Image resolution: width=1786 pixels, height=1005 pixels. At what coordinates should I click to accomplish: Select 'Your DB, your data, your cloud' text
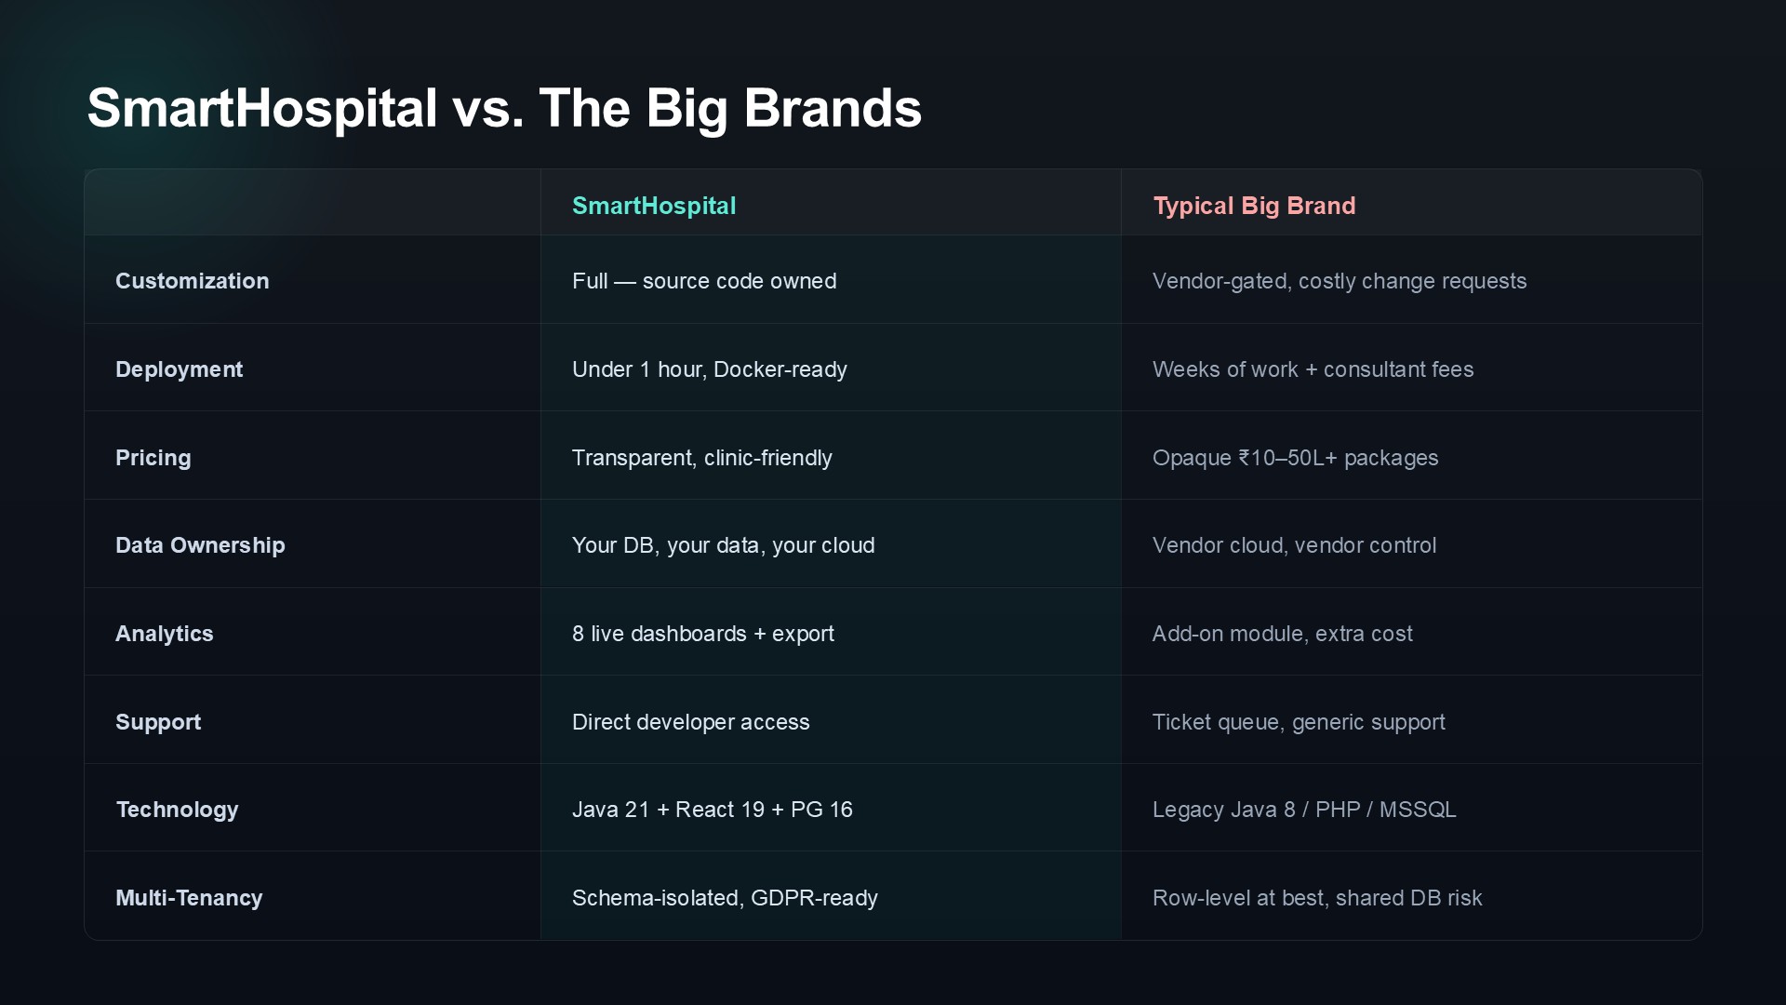(x=723, y=545)
